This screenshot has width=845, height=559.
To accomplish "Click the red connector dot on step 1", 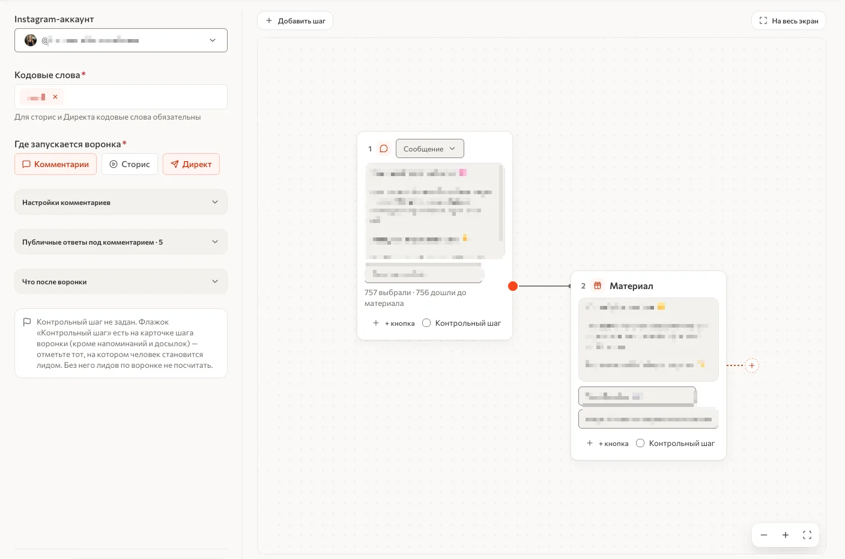I will click(513, 286).
